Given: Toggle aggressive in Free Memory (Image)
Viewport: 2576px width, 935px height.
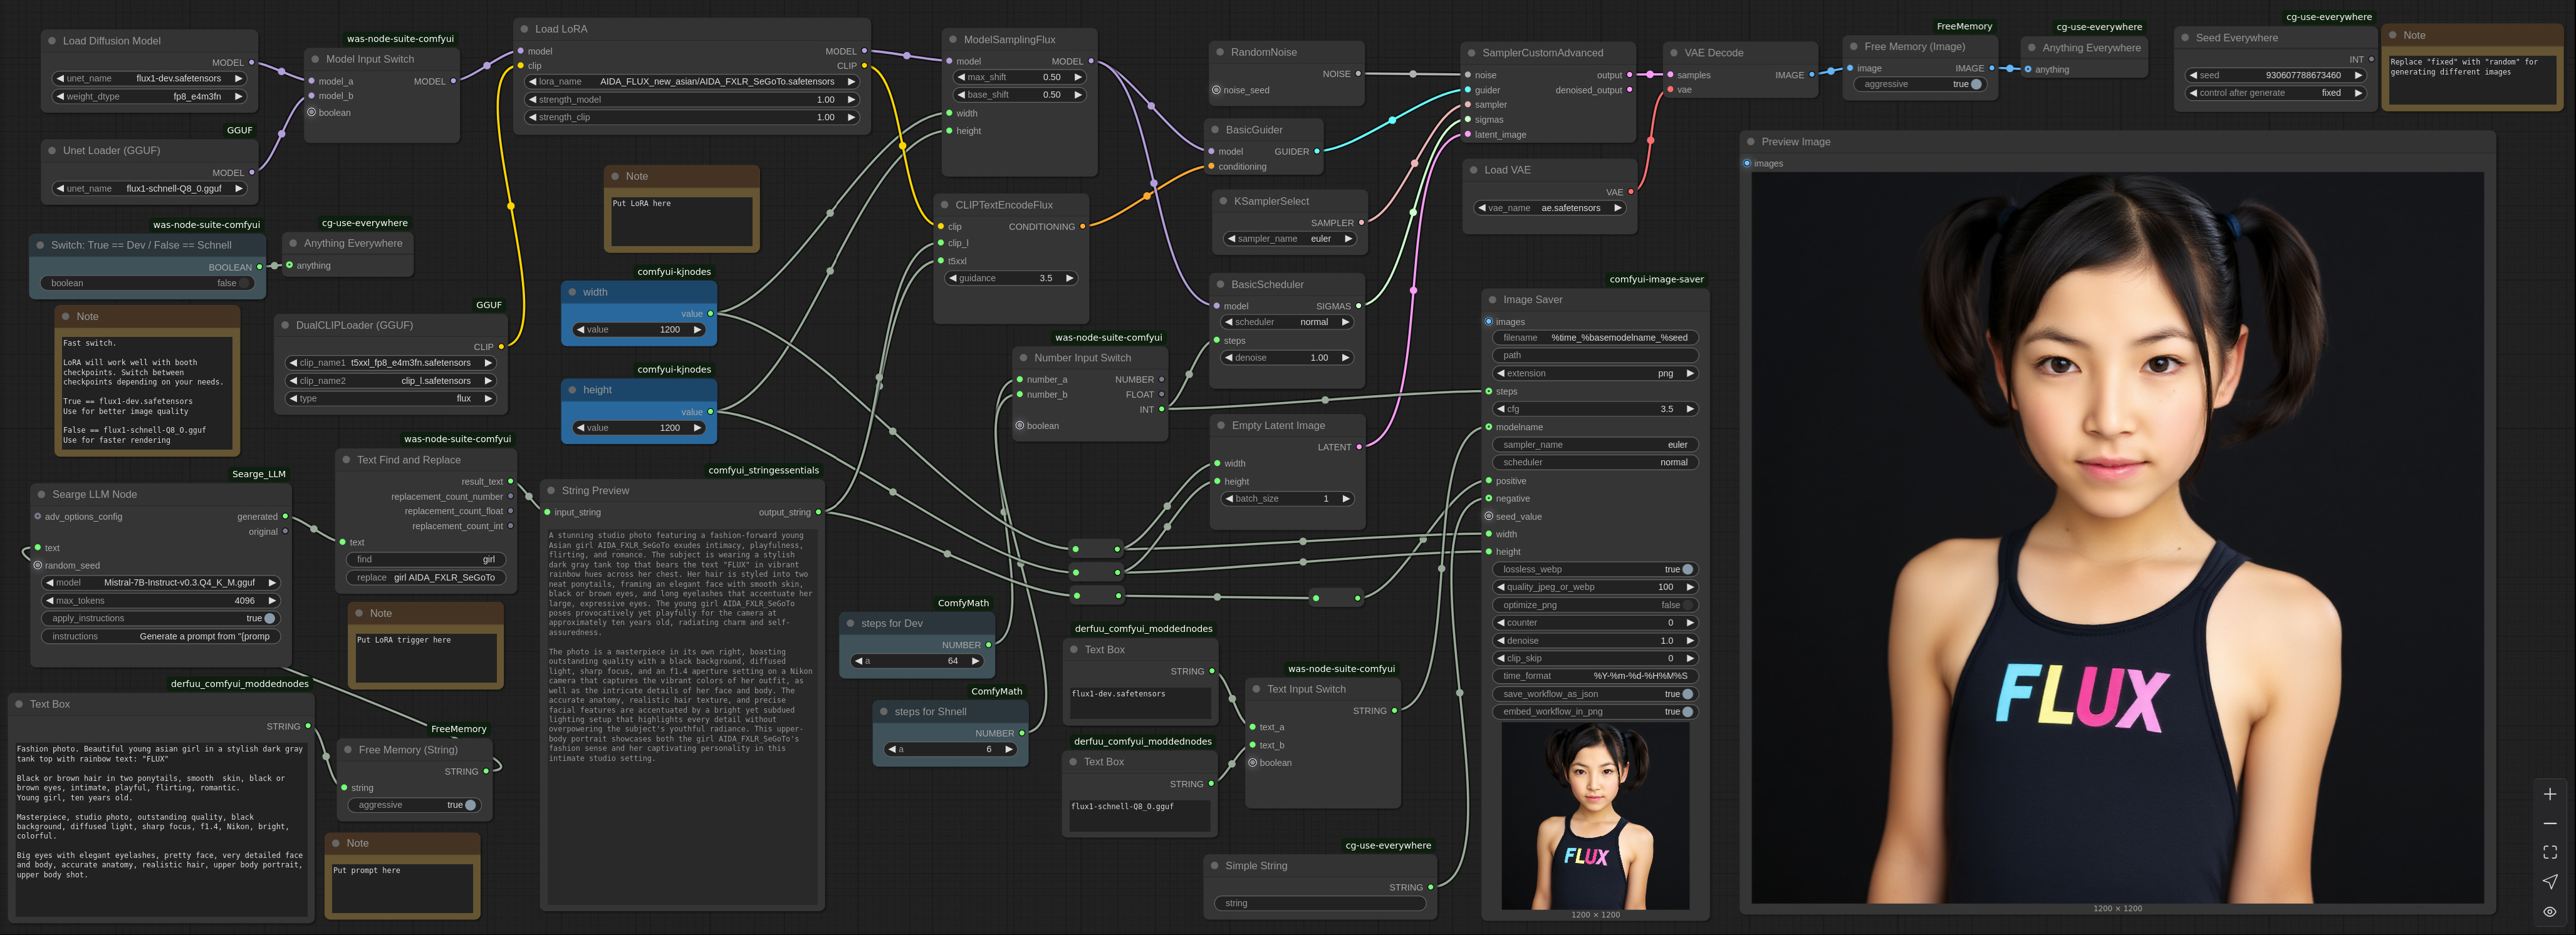Looking at the screenshot, I should (1919, 85).
